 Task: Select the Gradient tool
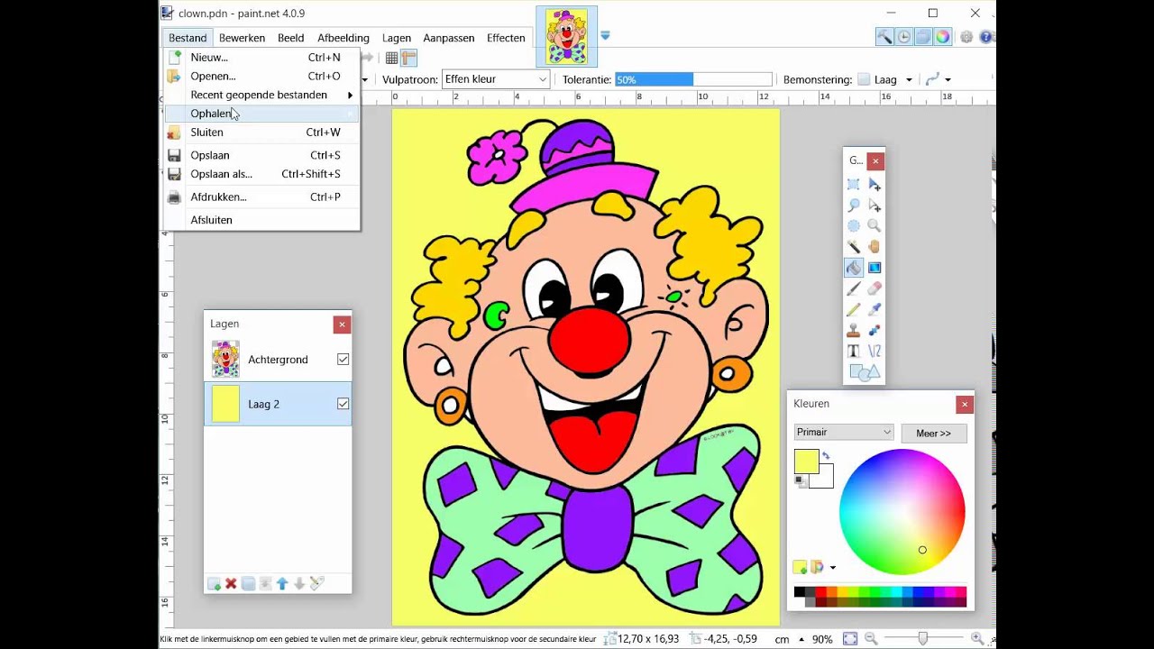[874, 268]
